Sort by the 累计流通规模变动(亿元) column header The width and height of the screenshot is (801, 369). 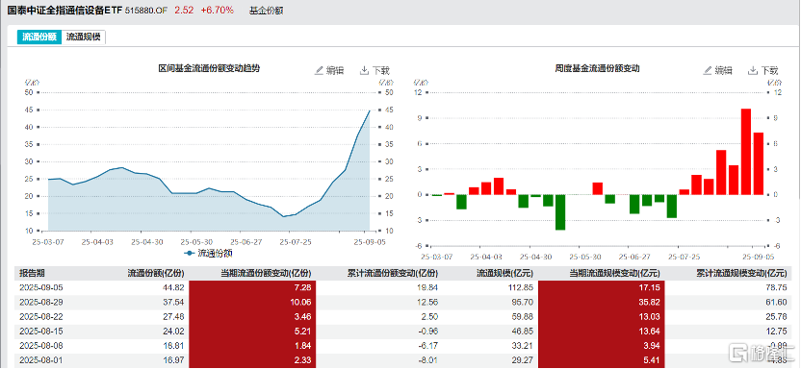tap(741, 273)
